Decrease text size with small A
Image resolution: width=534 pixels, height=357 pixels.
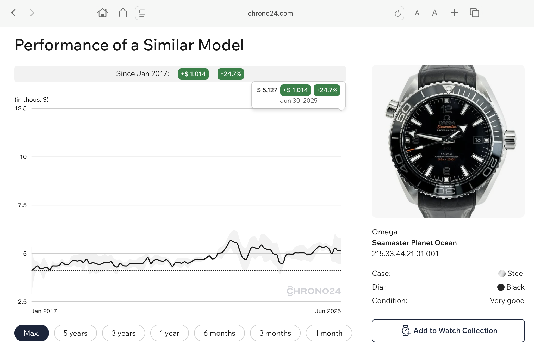tap(417, 13)
